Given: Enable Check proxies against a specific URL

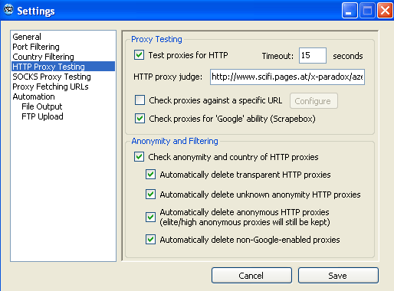Looking at the screenshot, I should (140, 100).
